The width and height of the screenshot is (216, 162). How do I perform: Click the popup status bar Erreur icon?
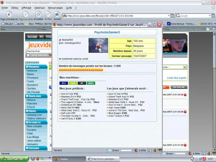click(x=110, y=151)
